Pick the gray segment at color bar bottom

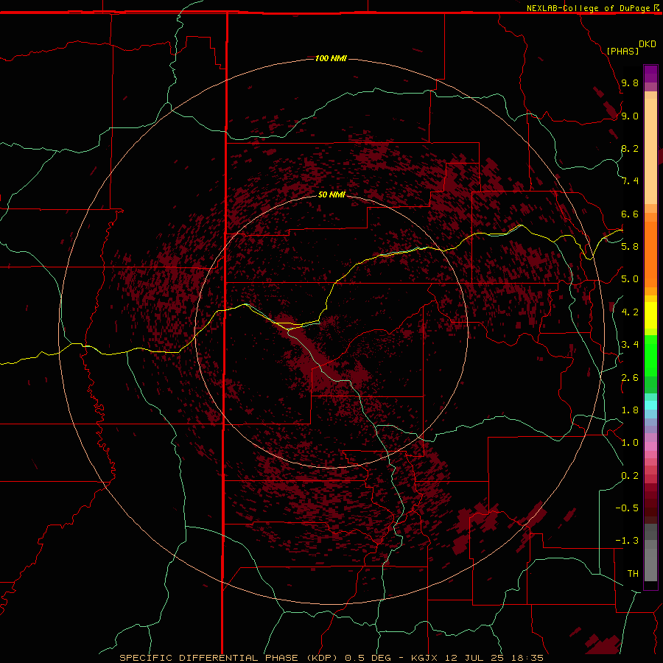coord(650,564)
